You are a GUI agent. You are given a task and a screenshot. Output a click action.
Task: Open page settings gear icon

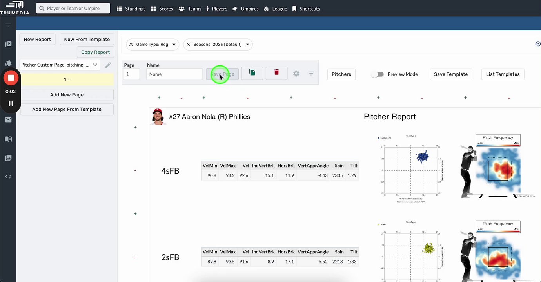coord(296,74)
